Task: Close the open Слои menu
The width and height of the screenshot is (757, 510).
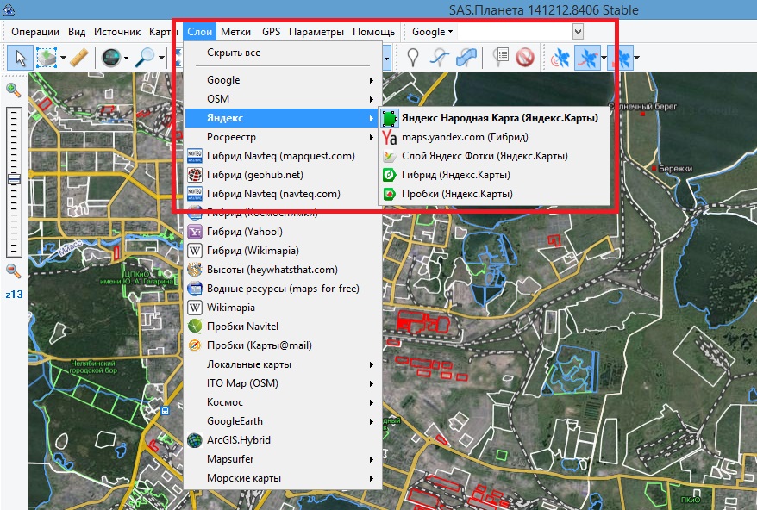Action: click(x=199, y=32)
